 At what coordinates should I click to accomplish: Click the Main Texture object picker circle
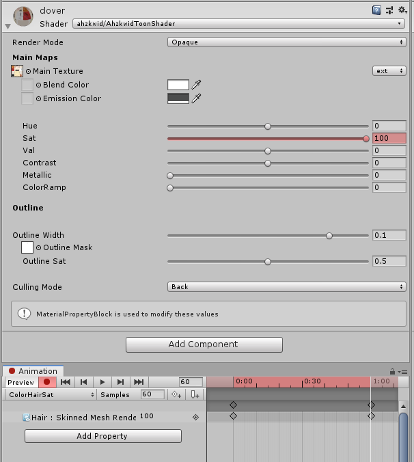coord(28,71)
